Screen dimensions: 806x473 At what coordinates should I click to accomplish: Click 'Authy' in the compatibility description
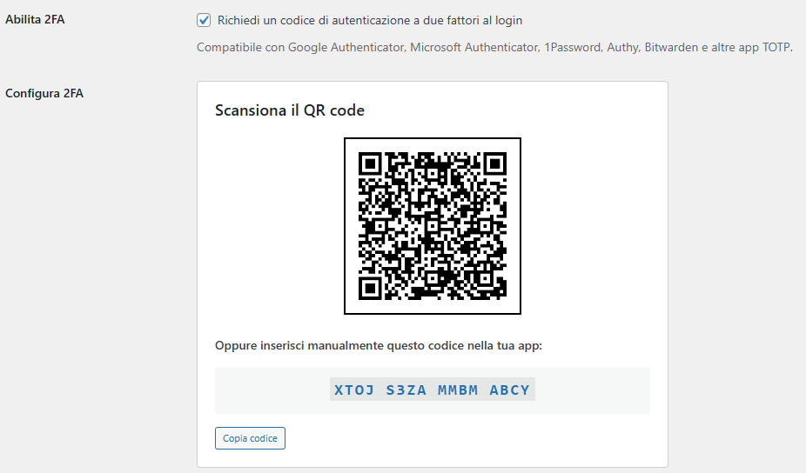[x=622, y=47]
